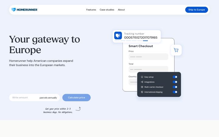Click the tracking progress bar indicator
The height and width of the screenshot is (137, 219).
click(131, 41)
